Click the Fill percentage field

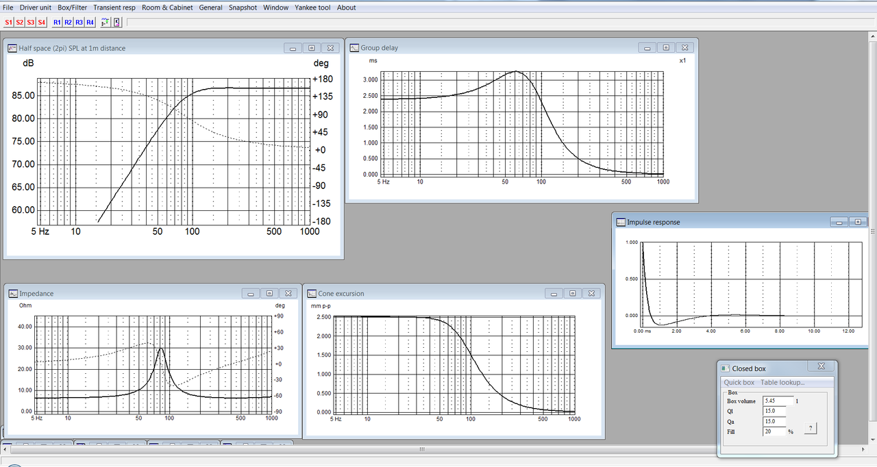click(774, 432)
